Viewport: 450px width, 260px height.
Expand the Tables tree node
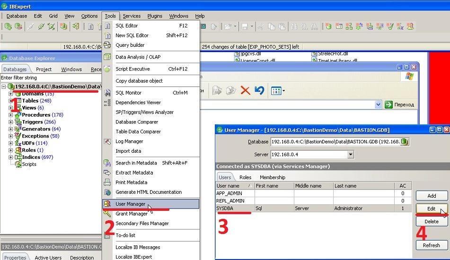(x=10, y=101)
